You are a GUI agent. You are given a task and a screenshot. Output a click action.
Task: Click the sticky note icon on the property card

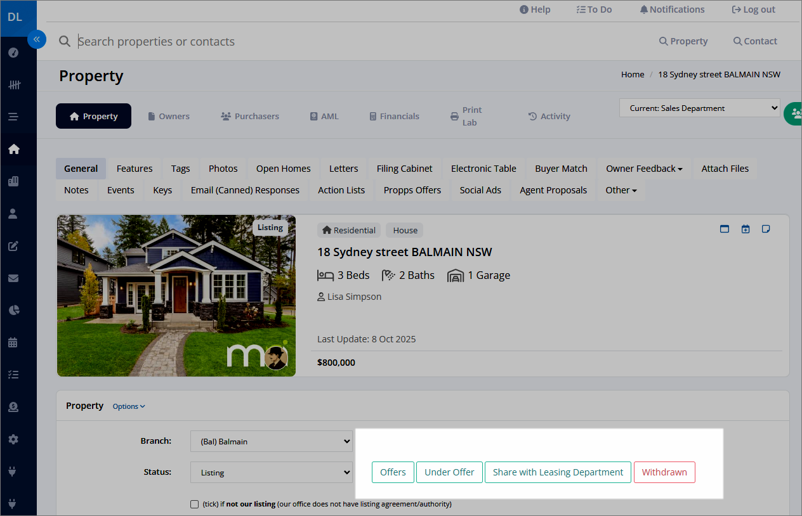766,228
